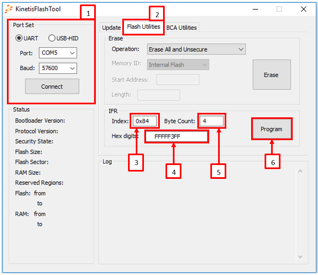The width and height of the screenshot is (318, 275).
Task: Click the Start Address input field
Action: click(x=178, y=79)
